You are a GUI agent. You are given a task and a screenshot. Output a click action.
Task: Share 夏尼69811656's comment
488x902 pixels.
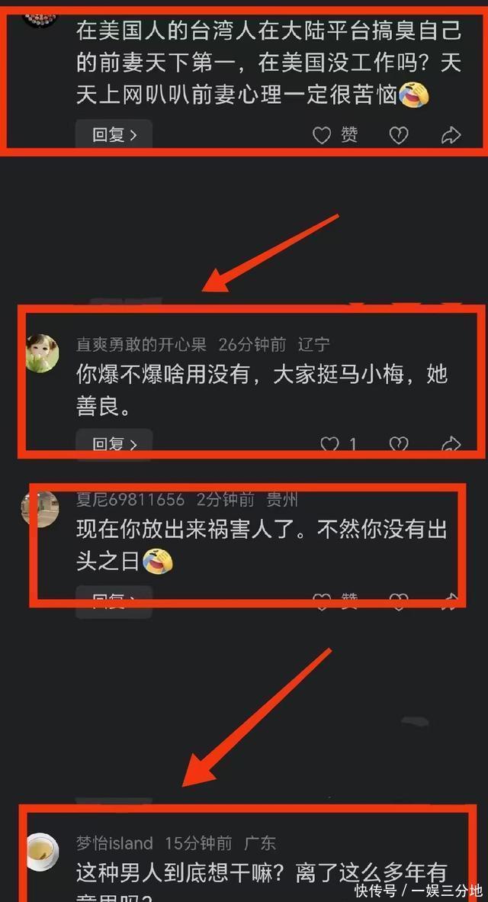(x=451, y=601)
